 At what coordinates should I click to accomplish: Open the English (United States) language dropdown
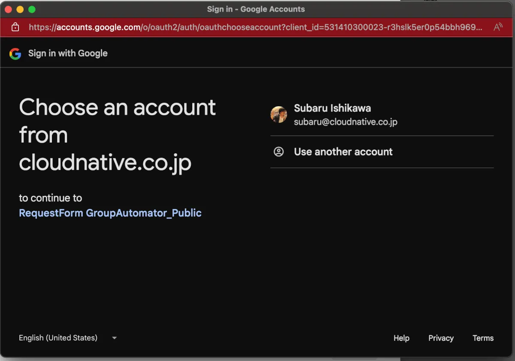pyautogui.click(x=68, y=338)
